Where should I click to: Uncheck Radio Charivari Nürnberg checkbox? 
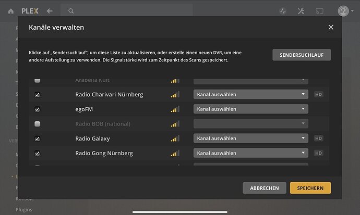tap(37, 95)
